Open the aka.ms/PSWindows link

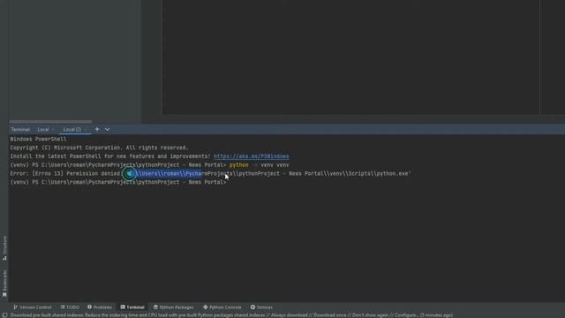pyautogui.click(x=251, y=156)
